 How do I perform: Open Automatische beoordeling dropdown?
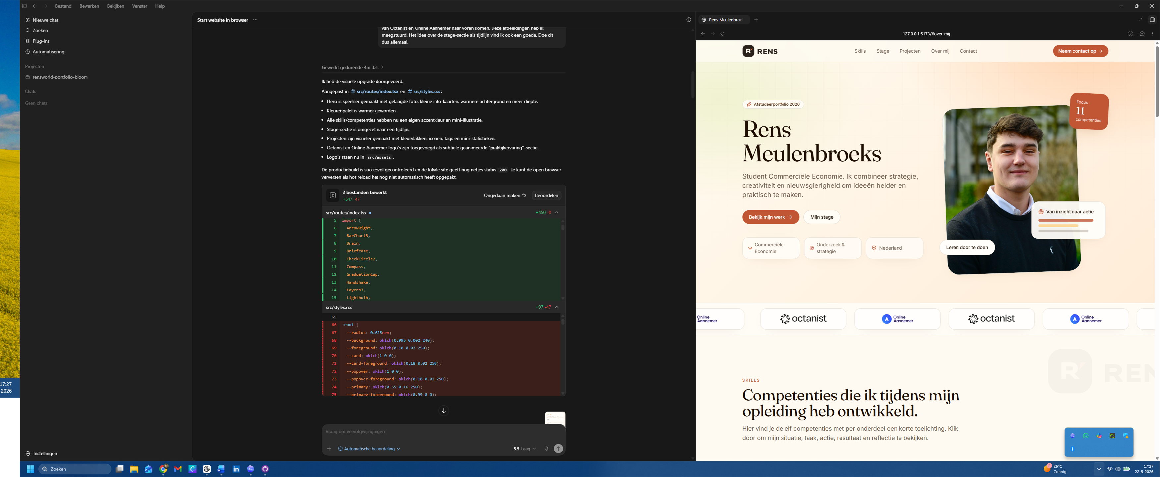click(x=369, y=449)
